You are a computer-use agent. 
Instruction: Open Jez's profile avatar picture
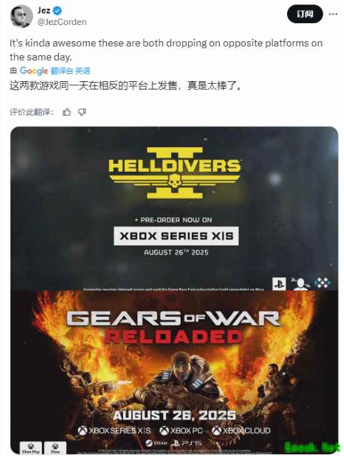click(x=21, y=16)
